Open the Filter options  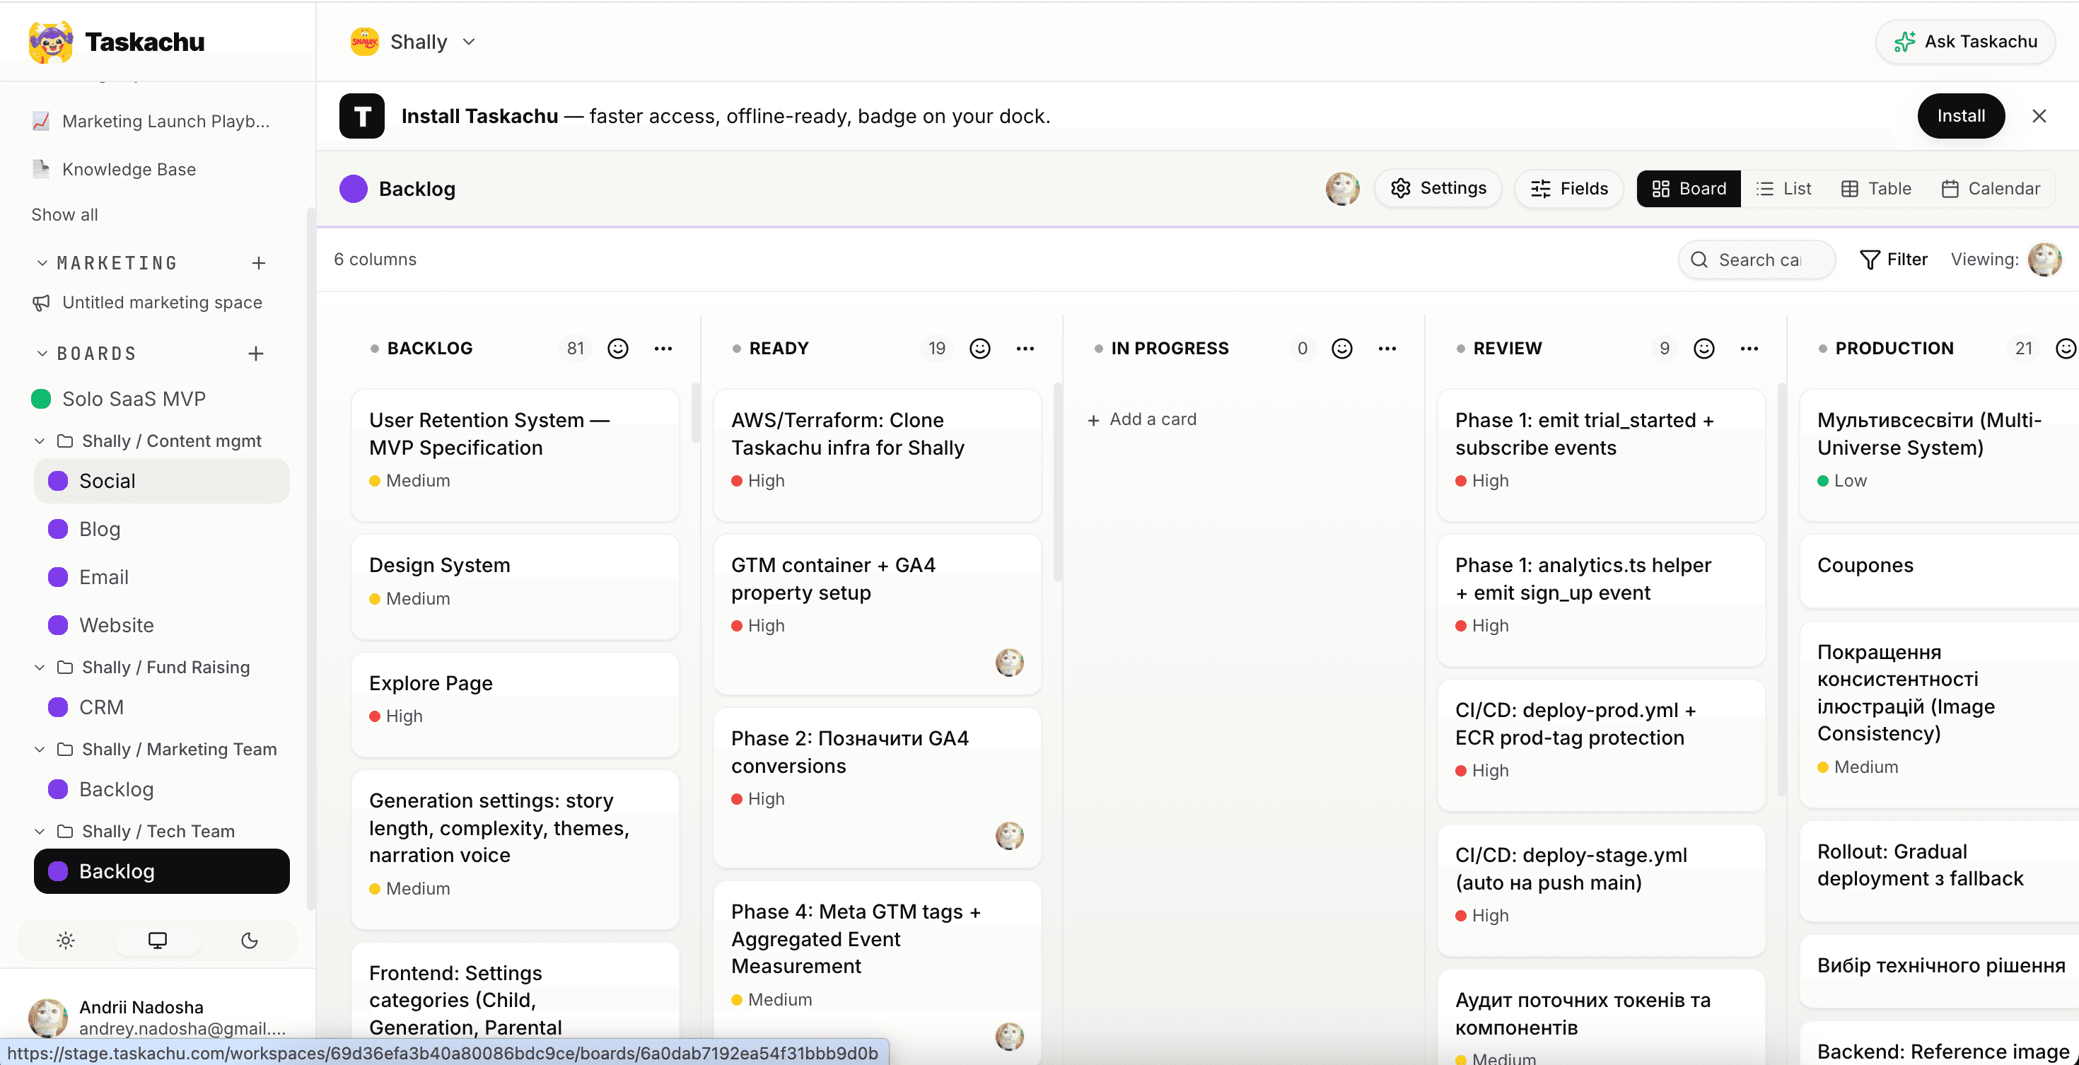(1894, 260)
